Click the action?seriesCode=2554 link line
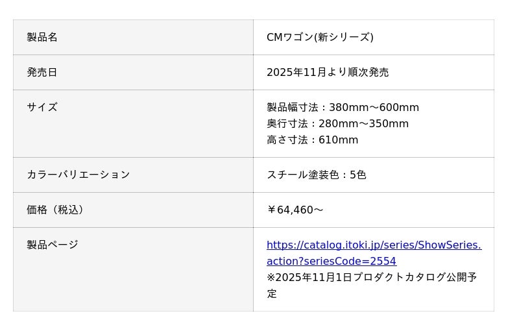The height and width of the screenshot is (331, 519). click(331, 262)
